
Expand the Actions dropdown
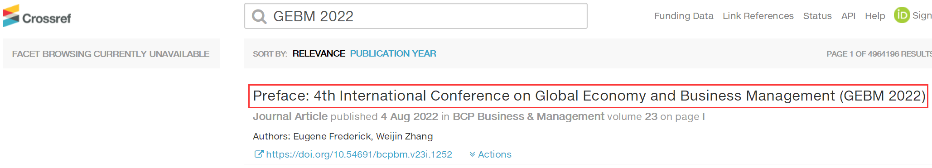(490, 154)
